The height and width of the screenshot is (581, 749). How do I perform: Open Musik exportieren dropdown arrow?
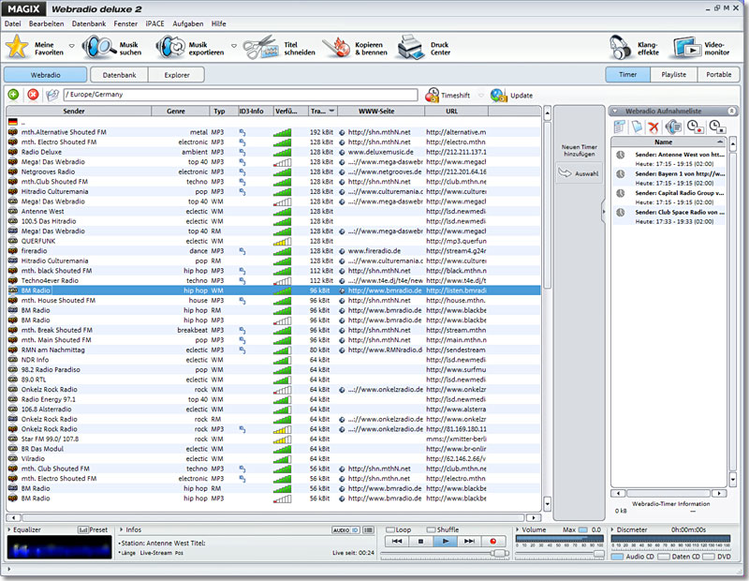(234, 46)
